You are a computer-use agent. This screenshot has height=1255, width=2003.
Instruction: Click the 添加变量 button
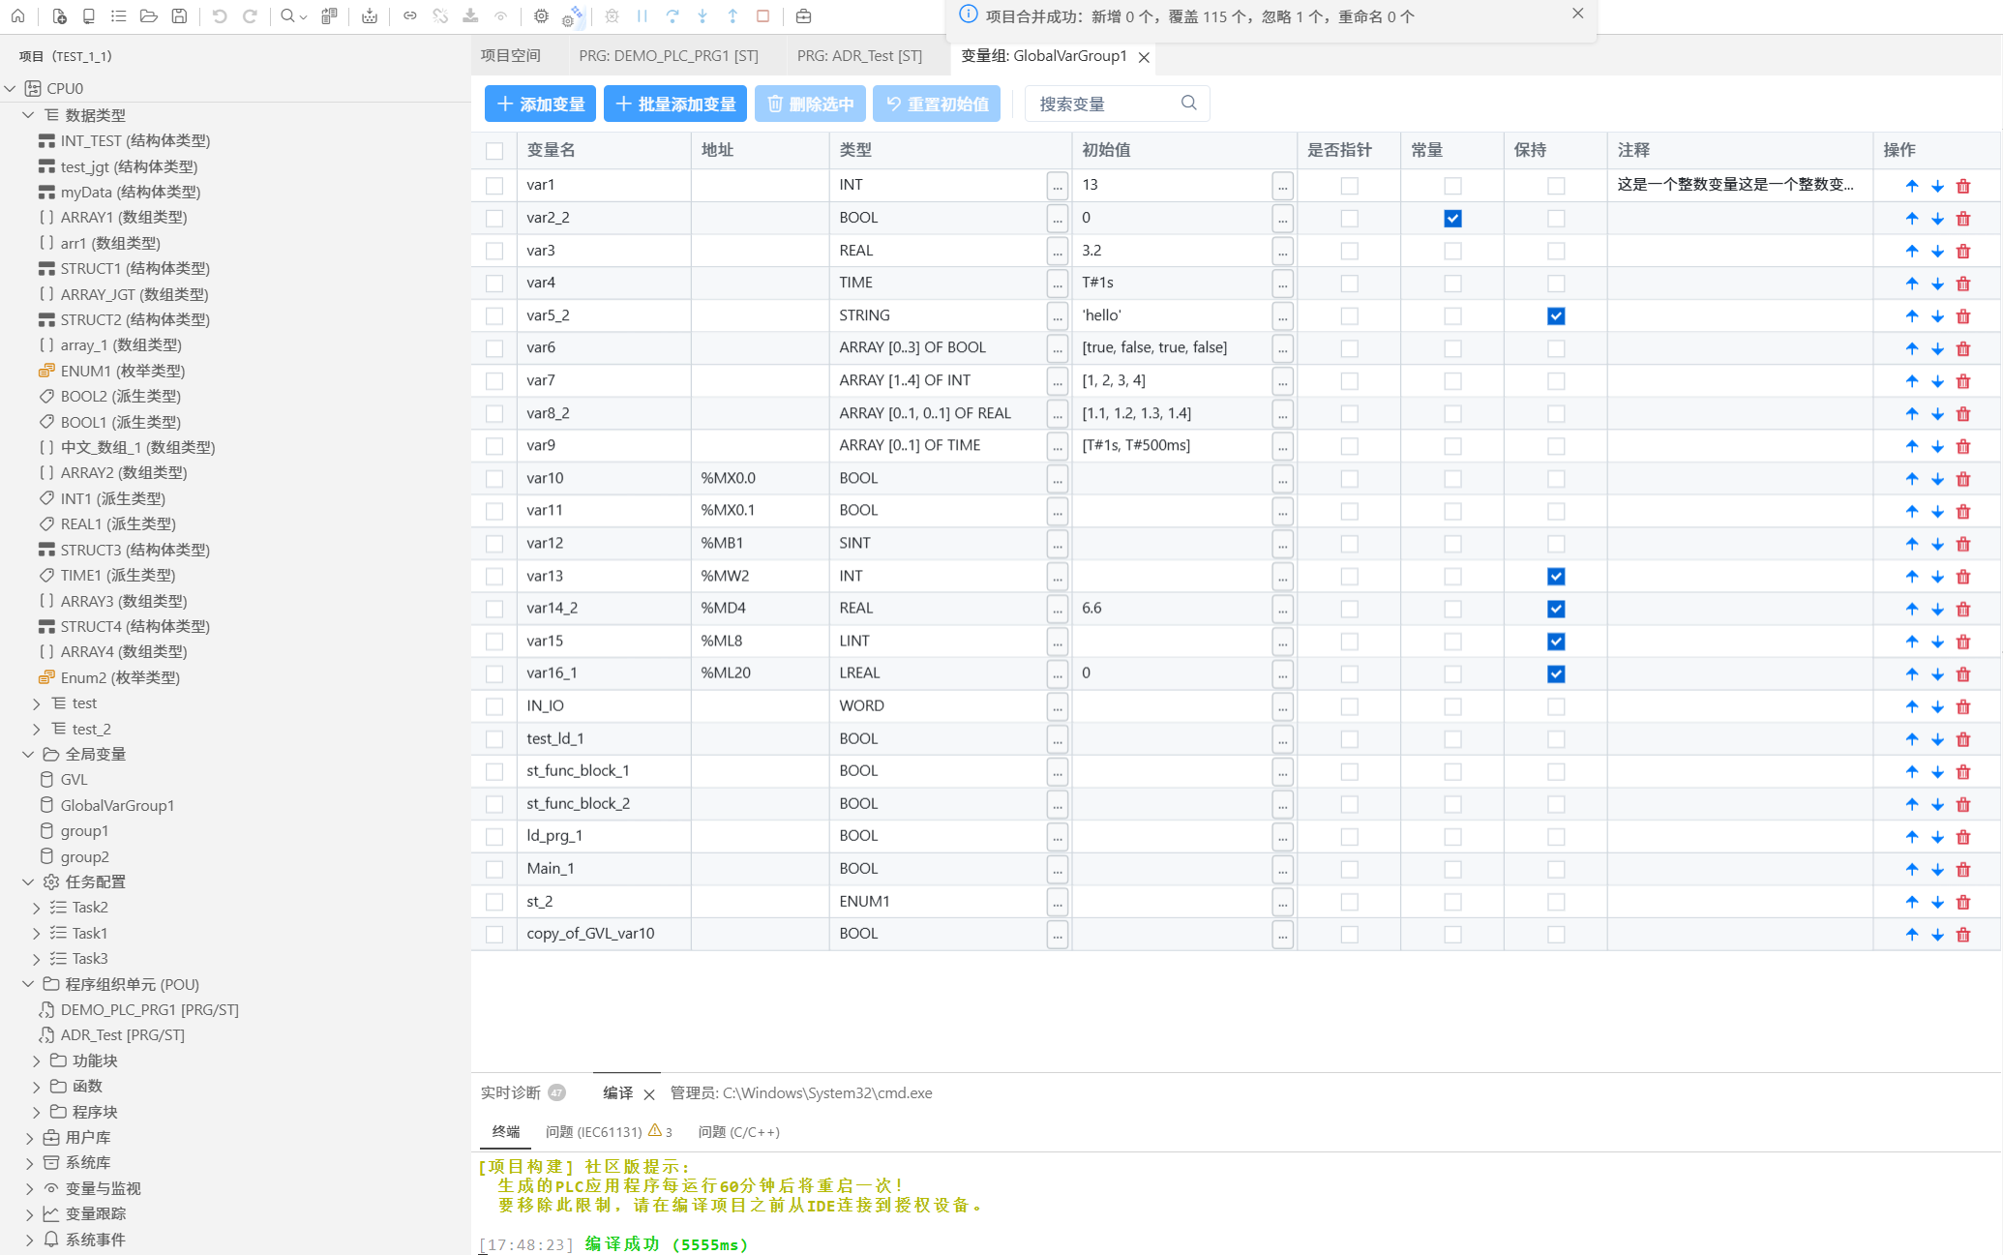click(541, 104)
